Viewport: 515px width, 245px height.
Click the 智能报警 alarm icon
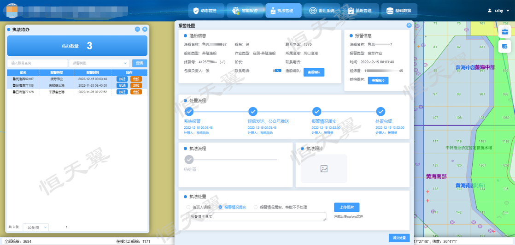coord(236,11)
